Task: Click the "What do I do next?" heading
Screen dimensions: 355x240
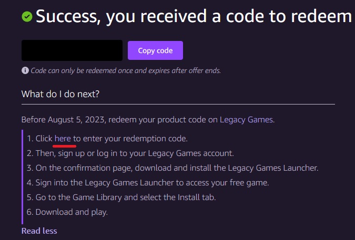Action: pyautogui.click(x=60, y=94)
